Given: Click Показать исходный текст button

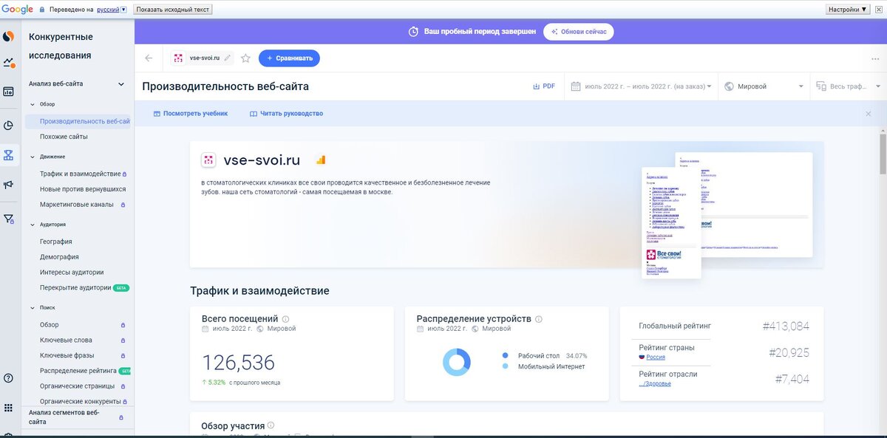Looking at the screenshot, I should pos(173,10).
